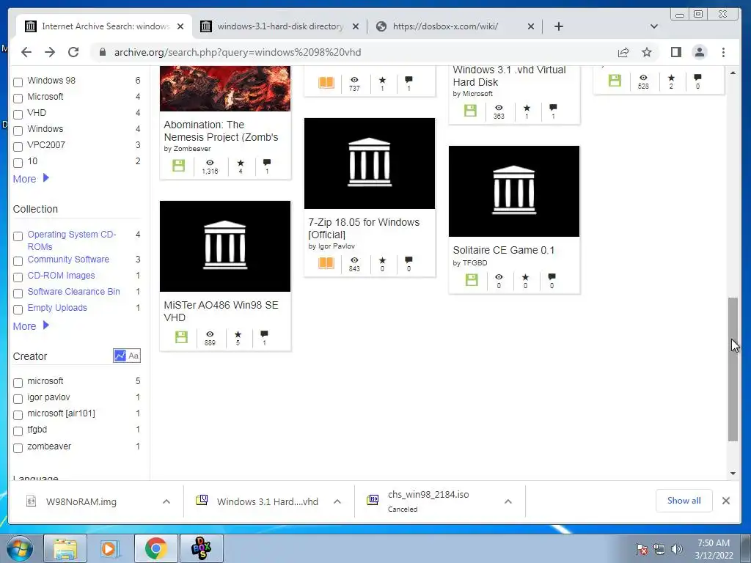Check the zombeaver creator filter
This screenshot has width=751, height=563.
pyautogui.click(x=18, y=448)
